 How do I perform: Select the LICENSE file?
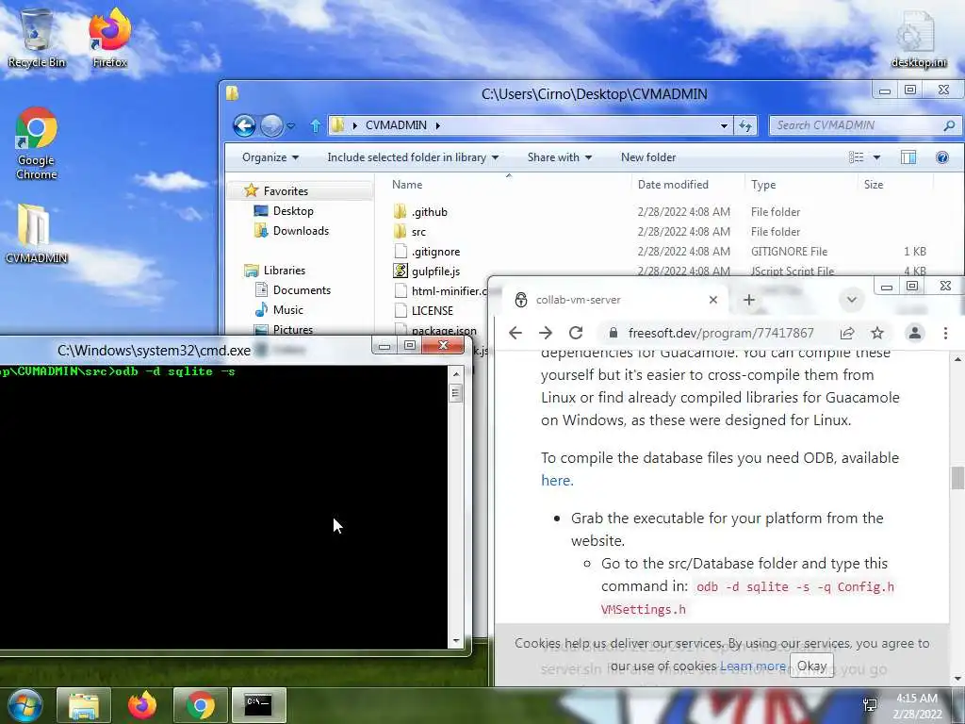tap(432, 310)
